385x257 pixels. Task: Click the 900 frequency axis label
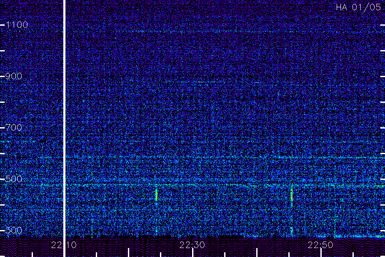14,76
